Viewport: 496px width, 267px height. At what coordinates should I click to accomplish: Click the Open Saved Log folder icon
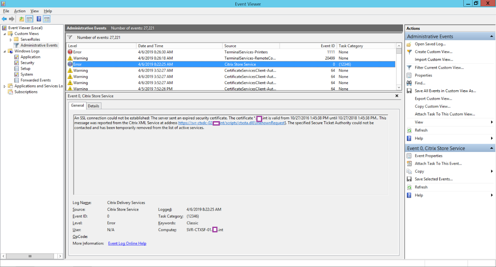tap(409, 44)
